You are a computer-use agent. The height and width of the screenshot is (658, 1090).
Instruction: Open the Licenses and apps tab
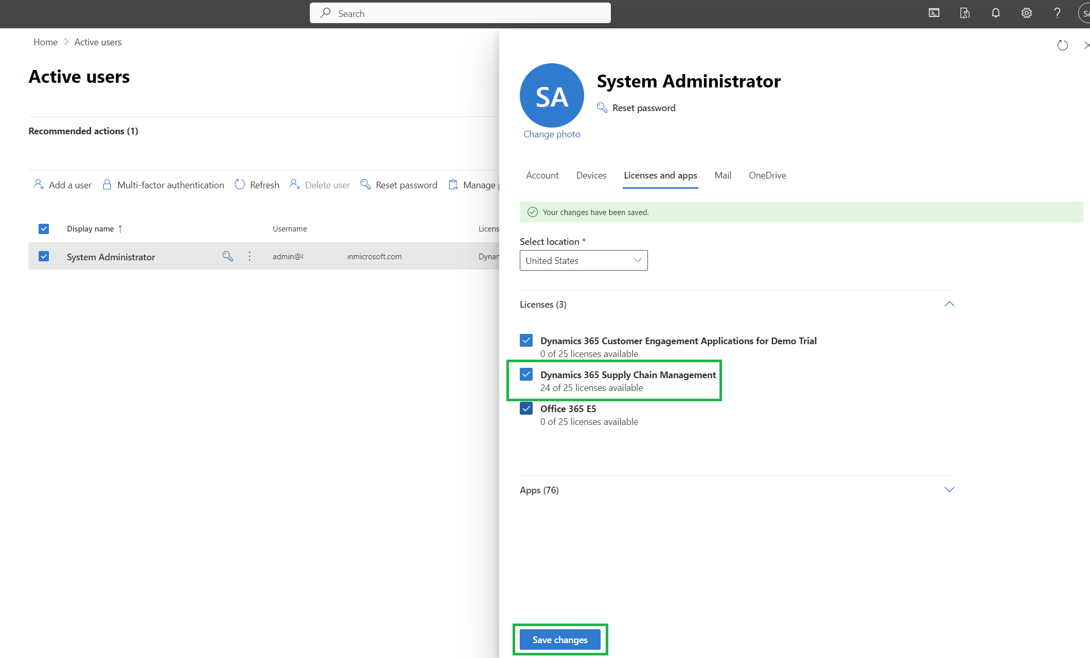pyautogui.click(x=660, y=175)
